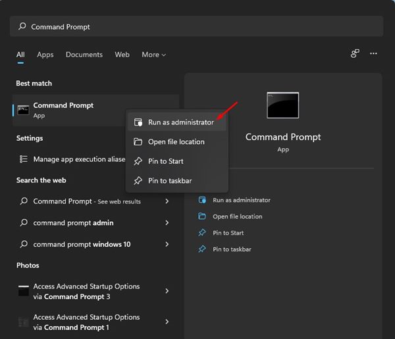
Task: Click the Run as administrator shield icon in preview pane
Action: click(x=202, y=200)
